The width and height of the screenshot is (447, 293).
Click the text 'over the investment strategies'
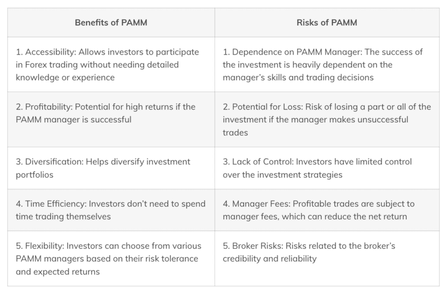point(283,175)
